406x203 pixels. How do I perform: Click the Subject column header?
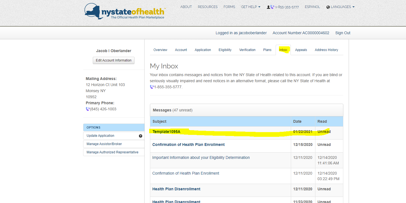tap(160, 121)
